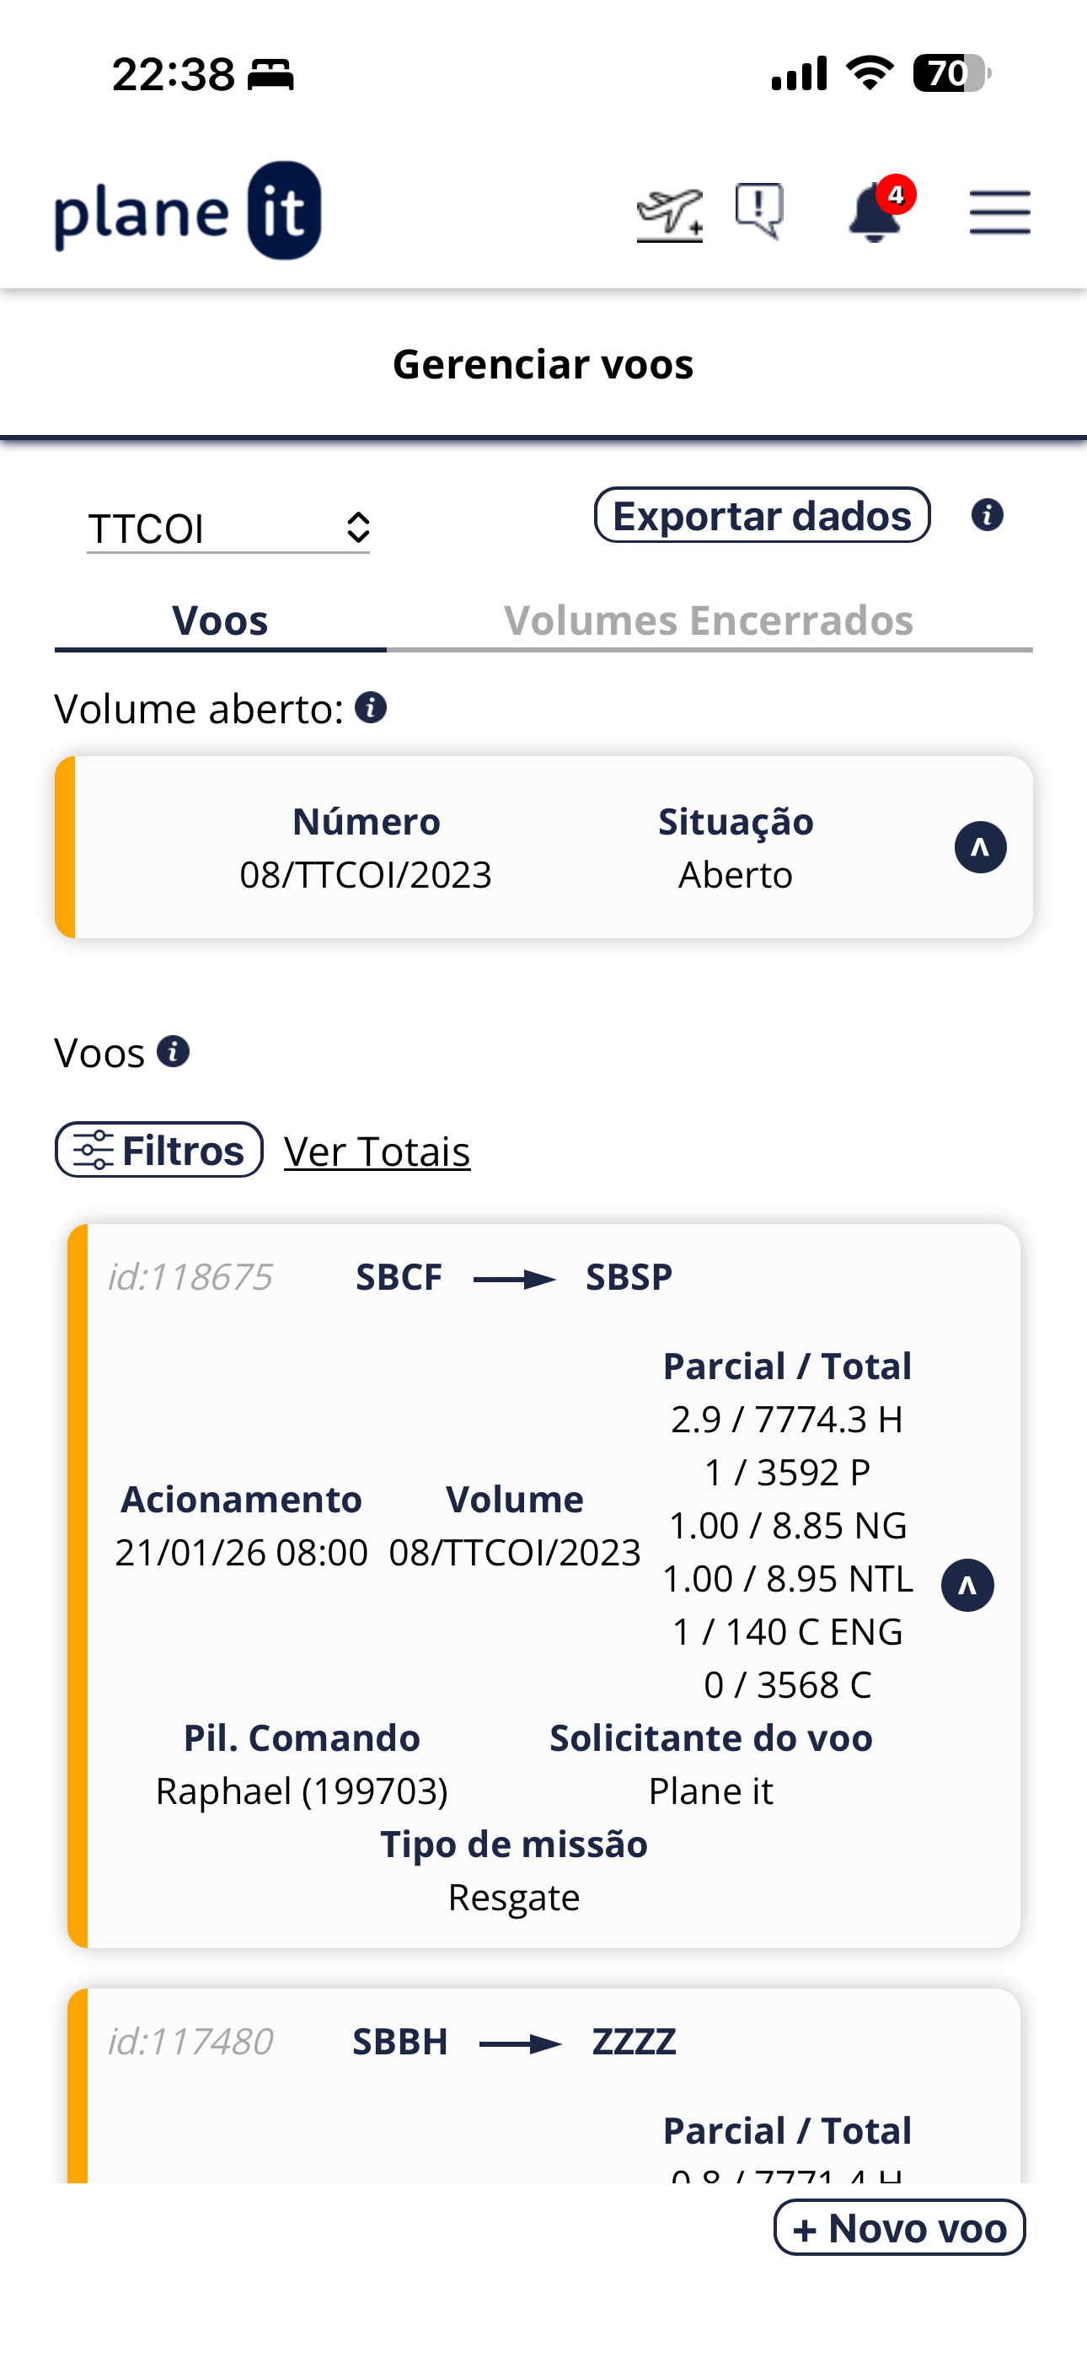1087x2357 pixels.
Task: Open the alert message bubble icon
Action: click(x=759, y=212)
